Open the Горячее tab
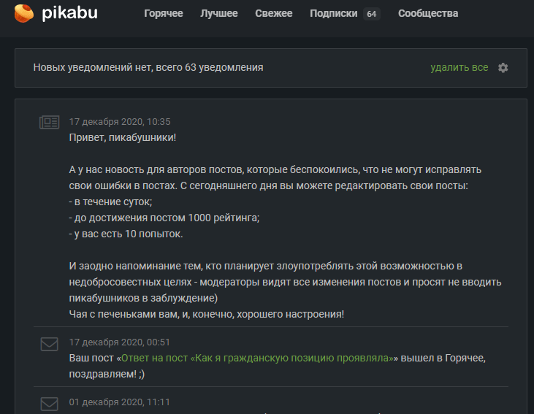 click(164, 14)
